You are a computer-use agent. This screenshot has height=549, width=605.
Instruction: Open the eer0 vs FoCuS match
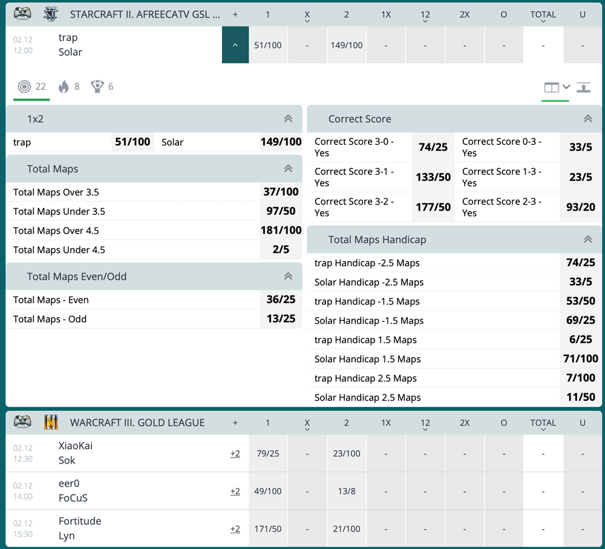pyautogui.click(x=73, y=491)
